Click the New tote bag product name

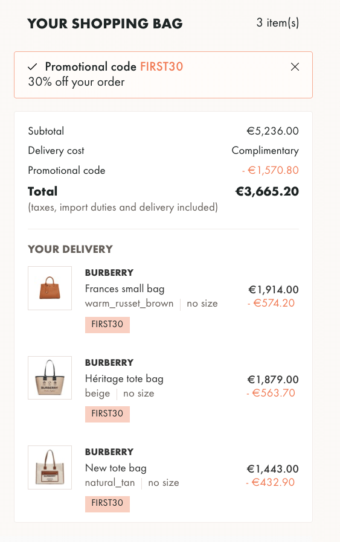pos(116,468)
